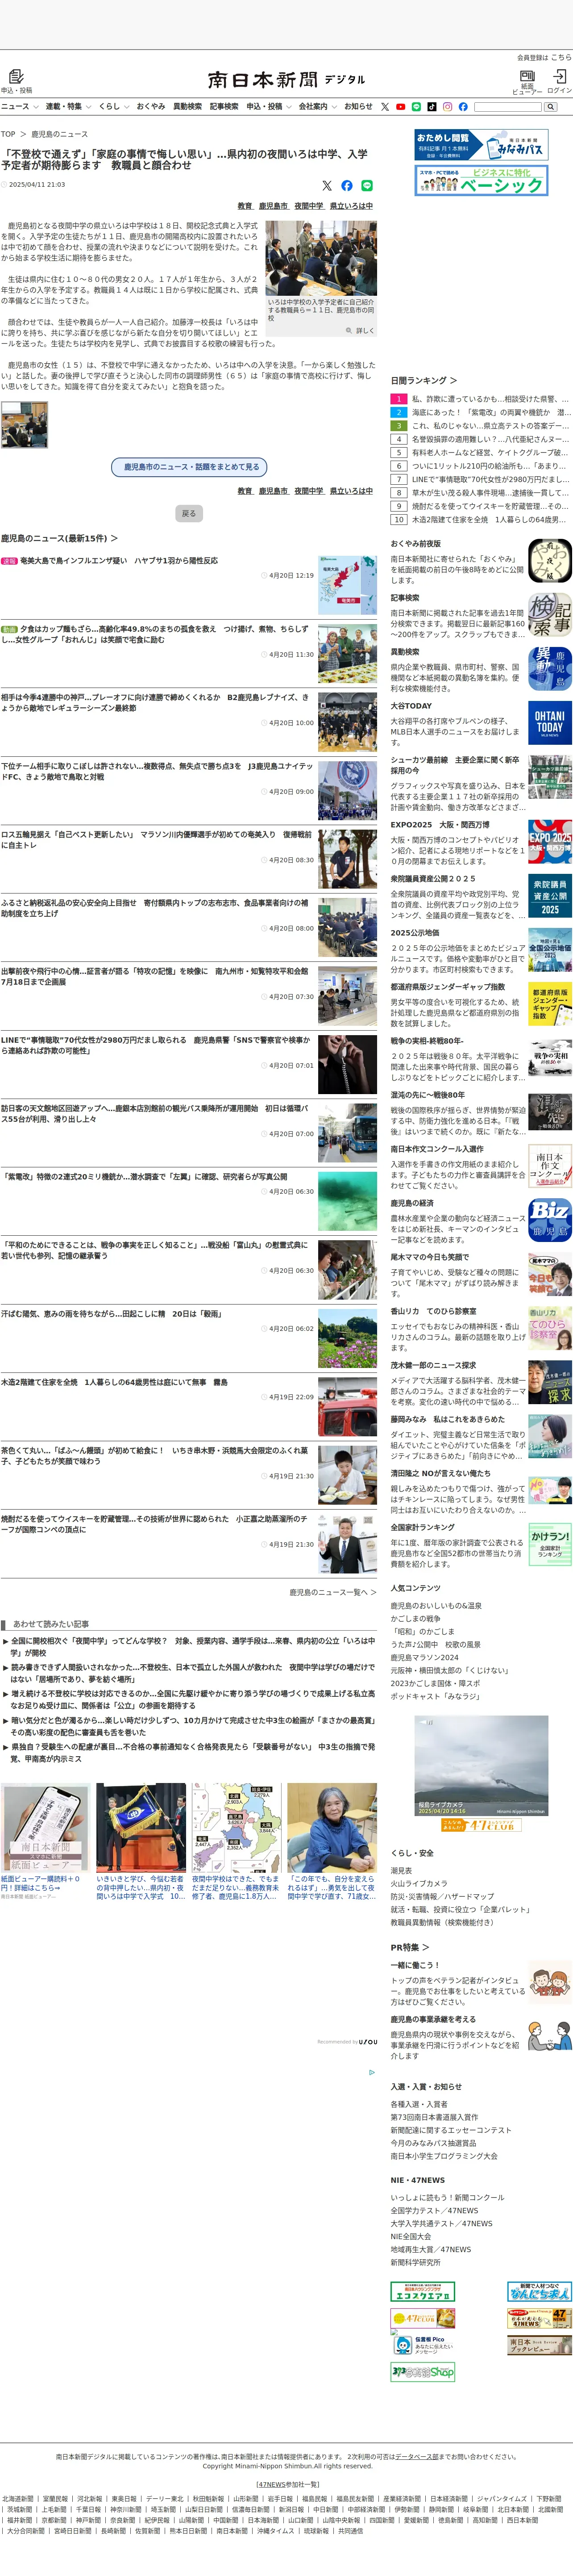The width and height of the screenshot is (573, 2576).
Task: Open the 紙面ビューアー icon in header
Action: (527, 76)
